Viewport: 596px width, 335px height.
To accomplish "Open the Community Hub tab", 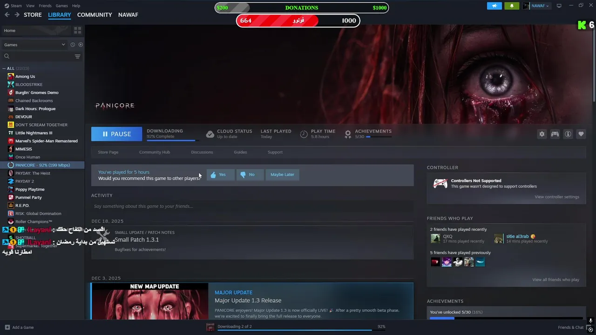I will coord(155,152).
